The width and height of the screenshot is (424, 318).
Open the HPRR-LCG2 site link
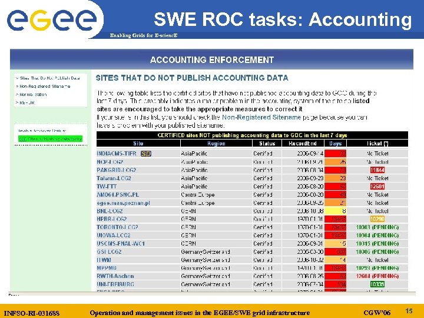point(112,219)
